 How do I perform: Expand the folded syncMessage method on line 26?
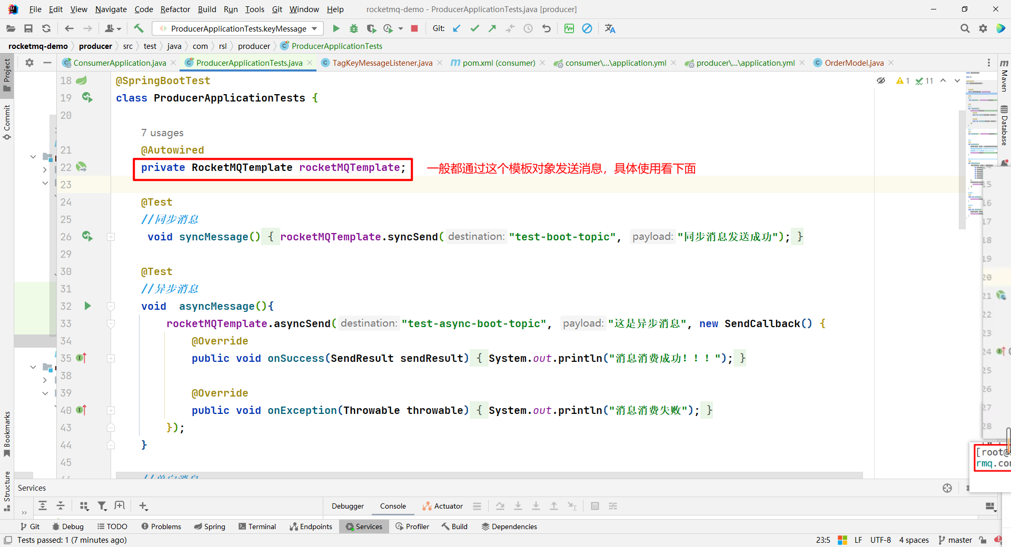(111, 237)
